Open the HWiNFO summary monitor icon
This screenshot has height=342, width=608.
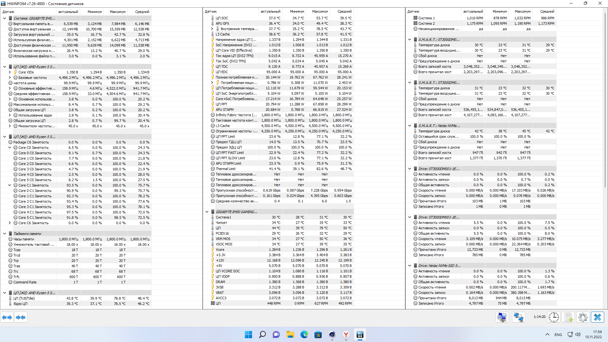[502, 317]
